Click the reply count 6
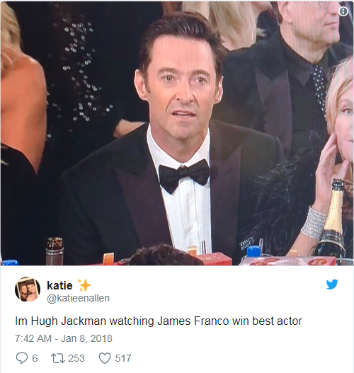 coord(35,358)
